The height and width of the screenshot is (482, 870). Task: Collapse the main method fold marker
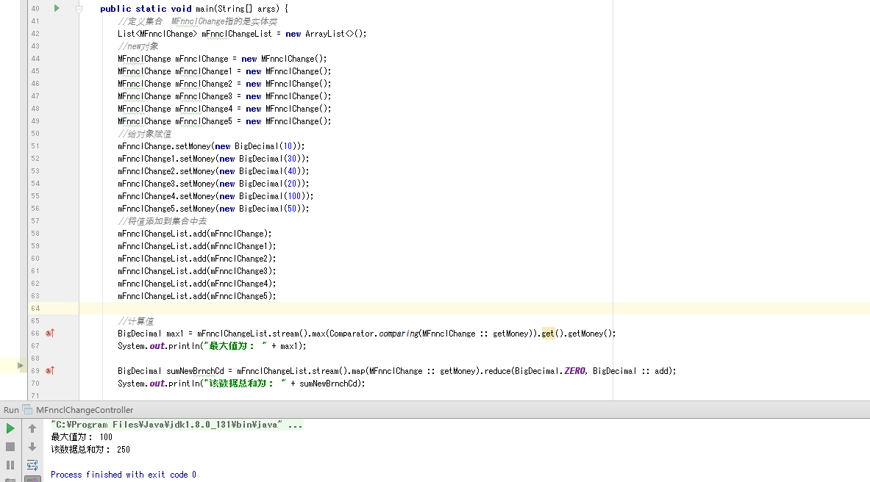79,9
